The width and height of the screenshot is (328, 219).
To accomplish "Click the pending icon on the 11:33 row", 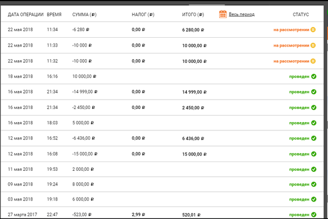I will [314, 45].
